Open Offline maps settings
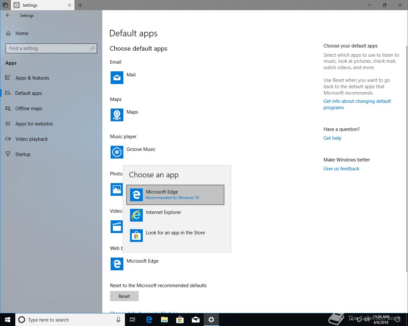 (51, 109)
